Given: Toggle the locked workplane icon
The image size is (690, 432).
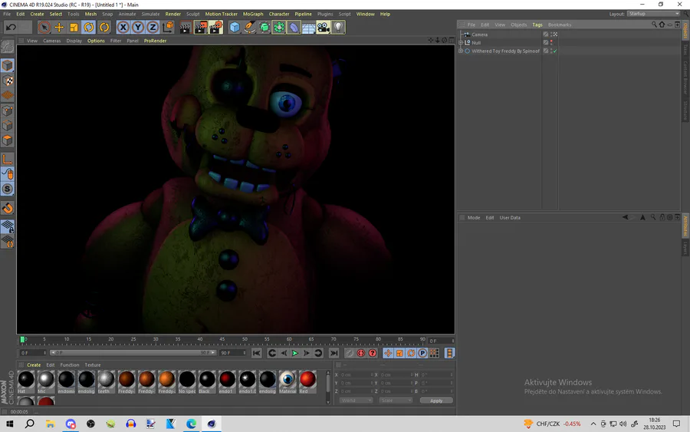Looking at the screenshot, I should 8,226.
